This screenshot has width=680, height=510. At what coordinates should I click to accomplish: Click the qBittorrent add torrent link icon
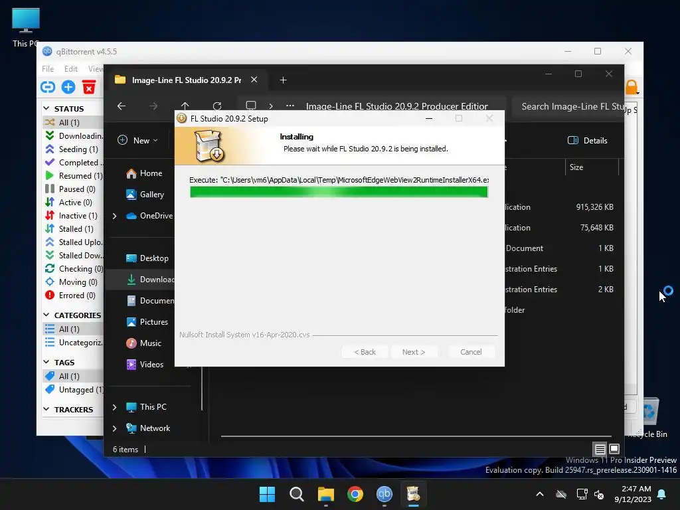coord(48,87)
